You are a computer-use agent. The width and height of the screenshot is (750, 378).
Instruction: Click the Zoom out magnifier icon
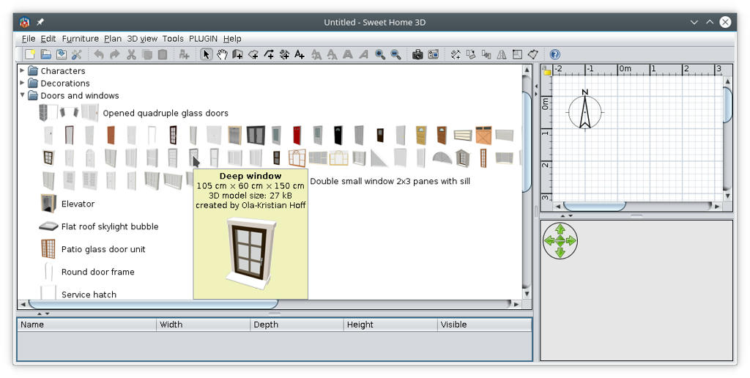(396, 54)
